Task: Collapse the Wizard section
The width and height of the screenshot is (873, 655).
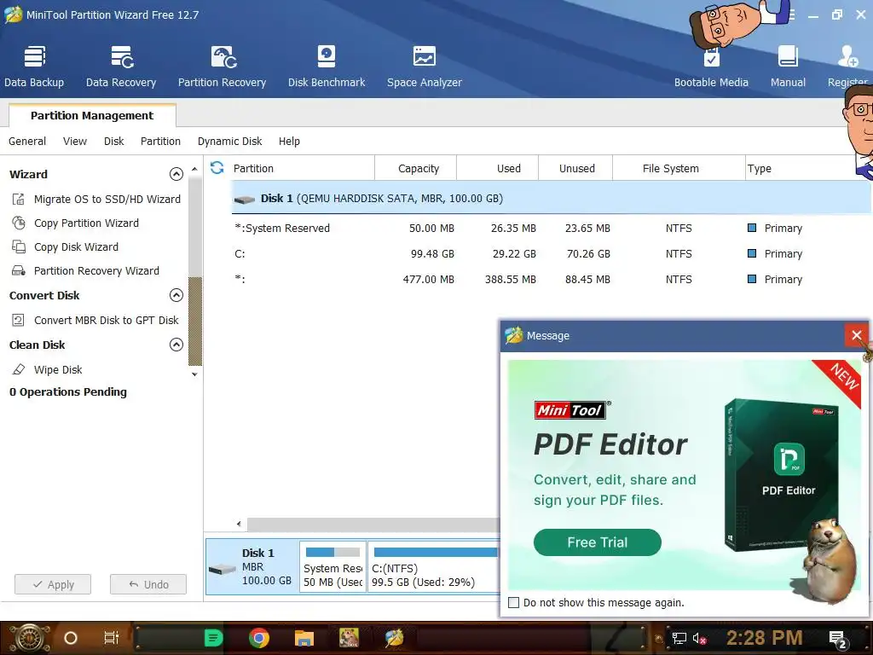Action: pyautogui.click(x=176, y=174)
